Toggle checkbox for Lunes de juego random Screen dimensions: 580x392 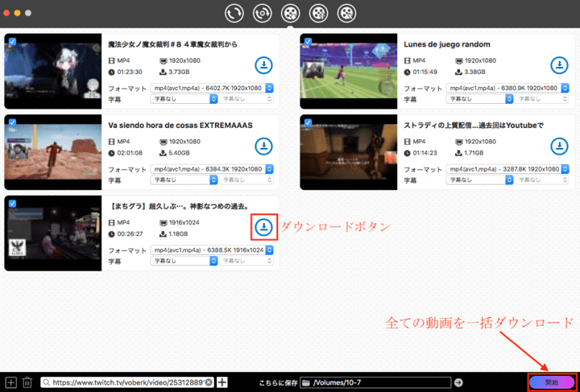coord(307,40)
